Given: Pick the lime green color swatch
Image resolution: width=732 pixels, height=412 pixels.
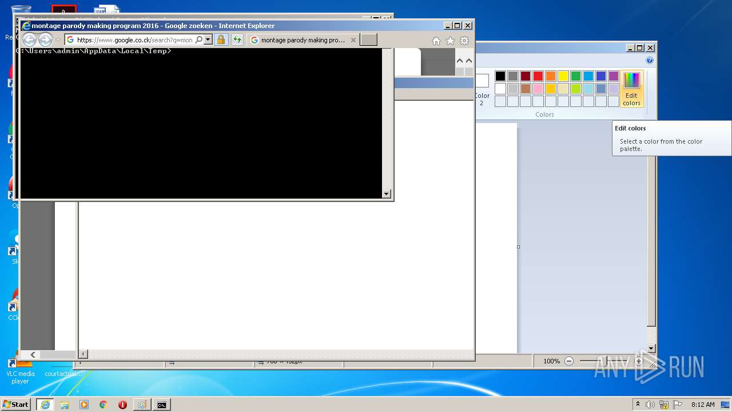Looking at the screenshot, I should pyautogui.click(x=576, y=89).
